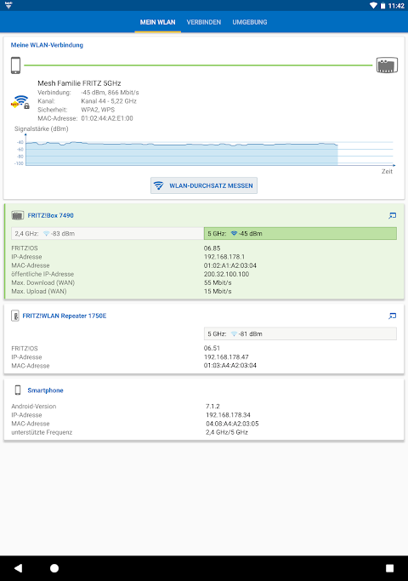Tap the network name Mesh Familie FRITZ 5GHz

point(79,83)
